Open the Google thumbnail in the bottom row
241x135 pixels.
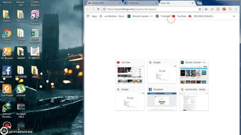[x=130, y=98]
